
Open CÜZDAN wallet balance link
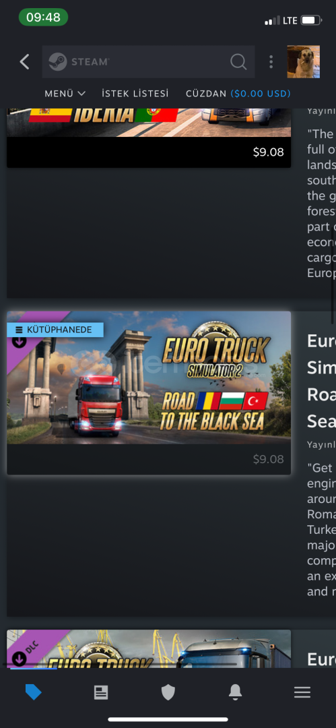[x=238, y=94]
